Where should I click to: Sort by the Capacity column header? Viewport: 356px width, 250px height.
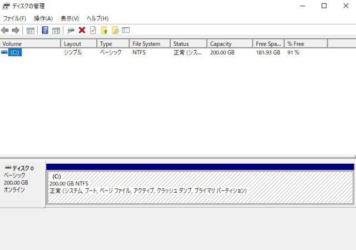(230, 43)
